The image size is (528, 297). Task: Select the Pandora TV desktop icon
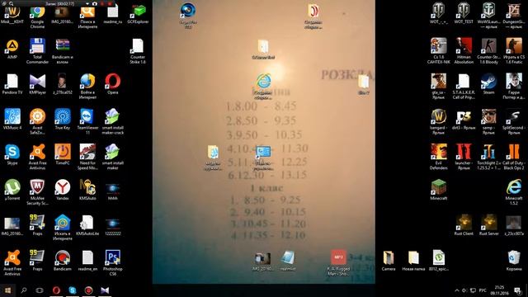point(12,84)
